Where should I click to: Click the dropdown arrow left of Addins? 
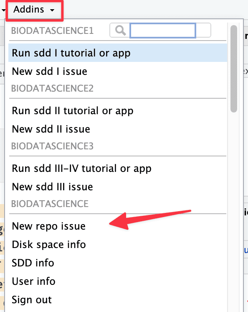point(3,10)
